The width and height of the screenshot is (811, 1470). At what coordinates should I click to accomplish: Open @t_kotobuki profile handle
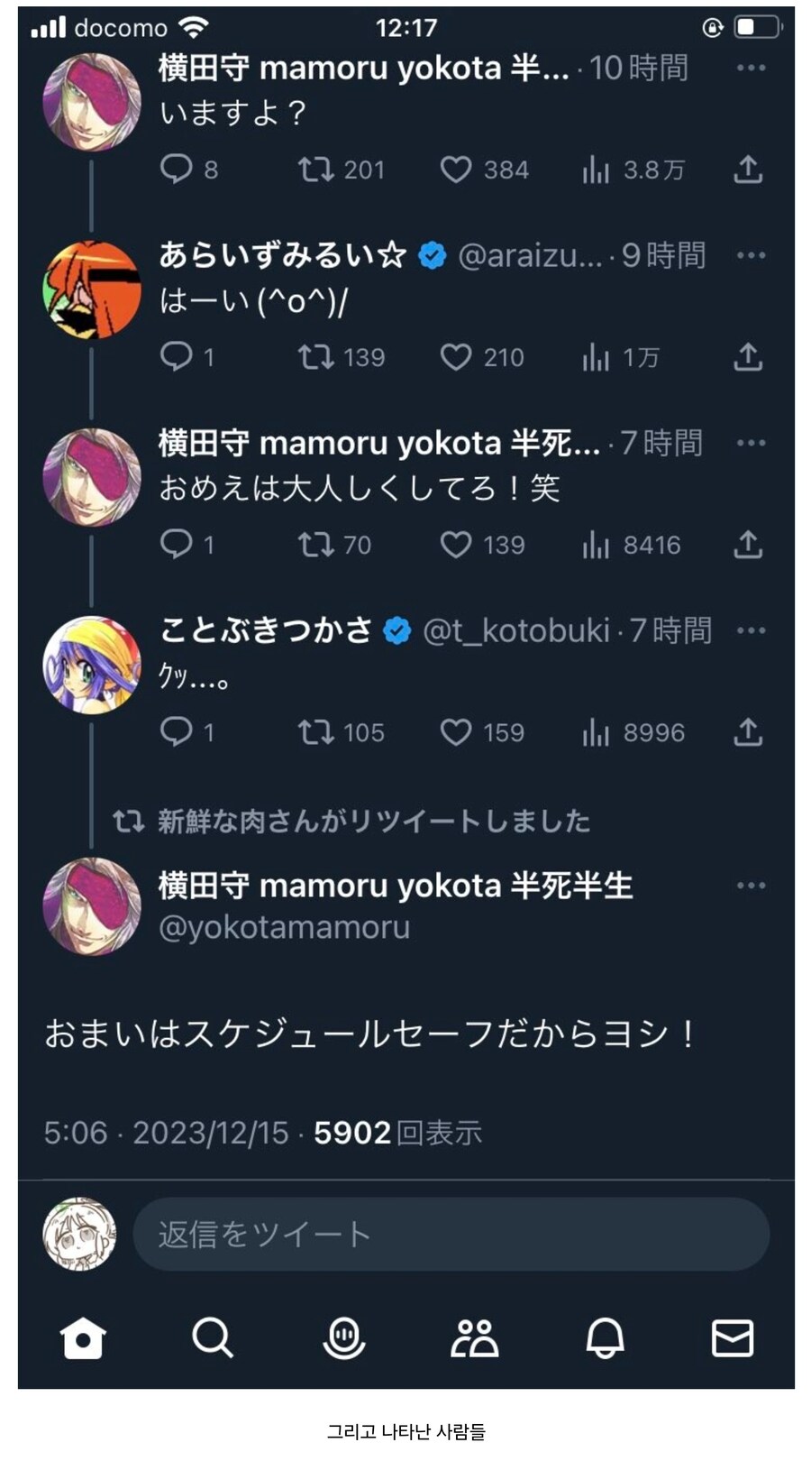[515, 630]
